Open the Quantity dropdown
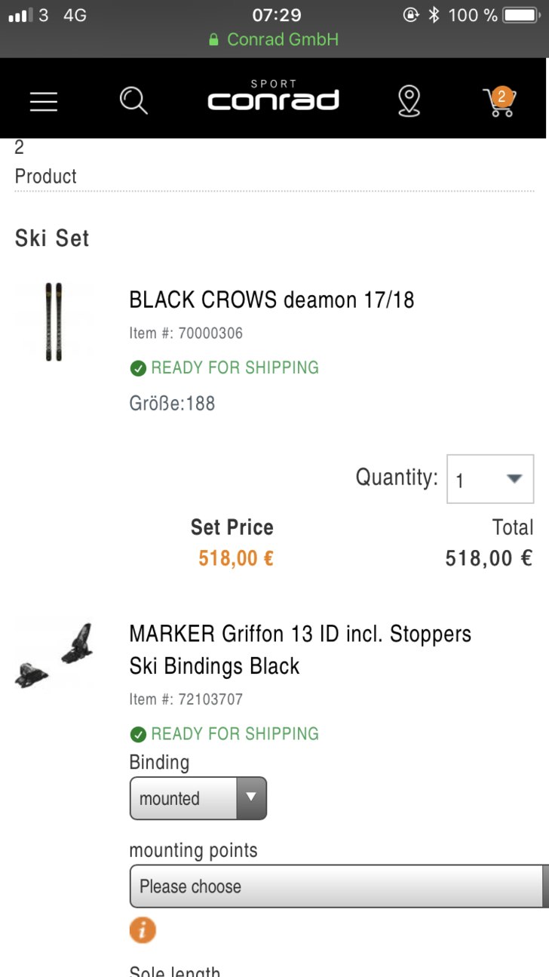The height and width of the screenshot is (977, 549). click(490, 479)
